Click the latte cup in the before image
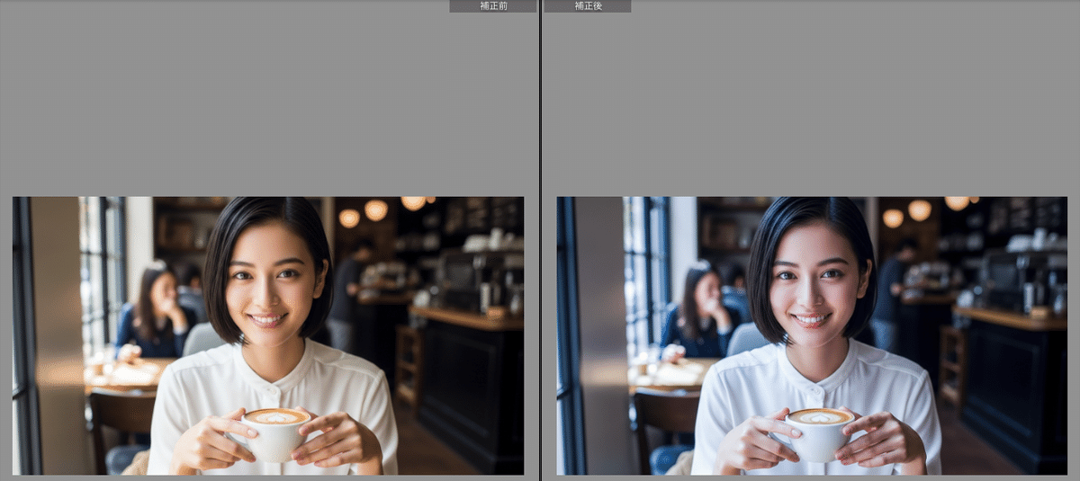 tap(276, 433)
